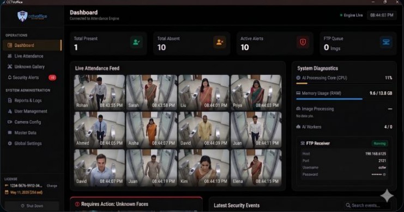Click the search magnifier icon
Screen dimensions: 404x212
coord(348,205)
